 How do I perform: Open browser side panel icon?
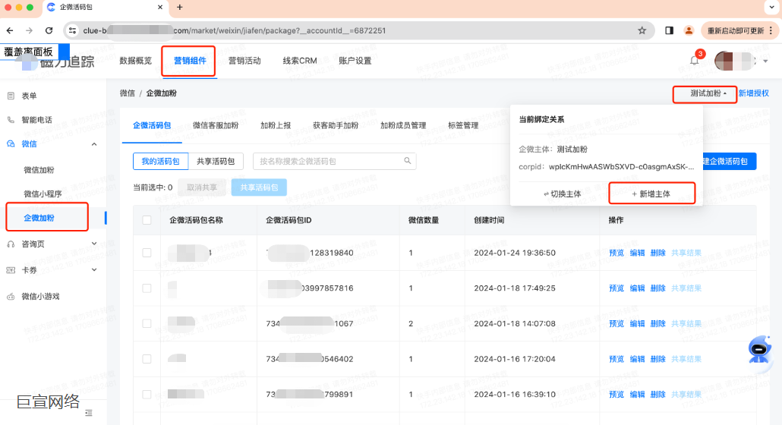669,30
